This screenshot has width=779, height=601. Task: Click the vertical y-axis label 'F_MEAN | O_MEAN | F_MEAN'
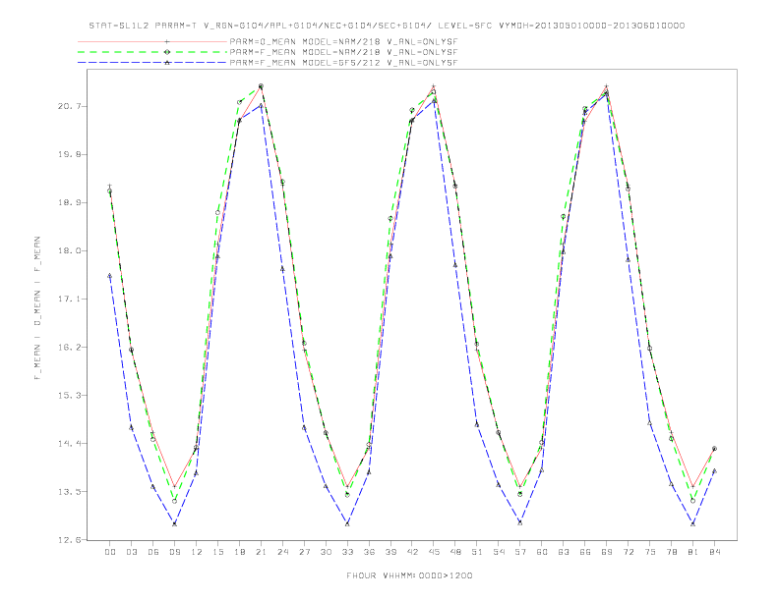(37, 308)
